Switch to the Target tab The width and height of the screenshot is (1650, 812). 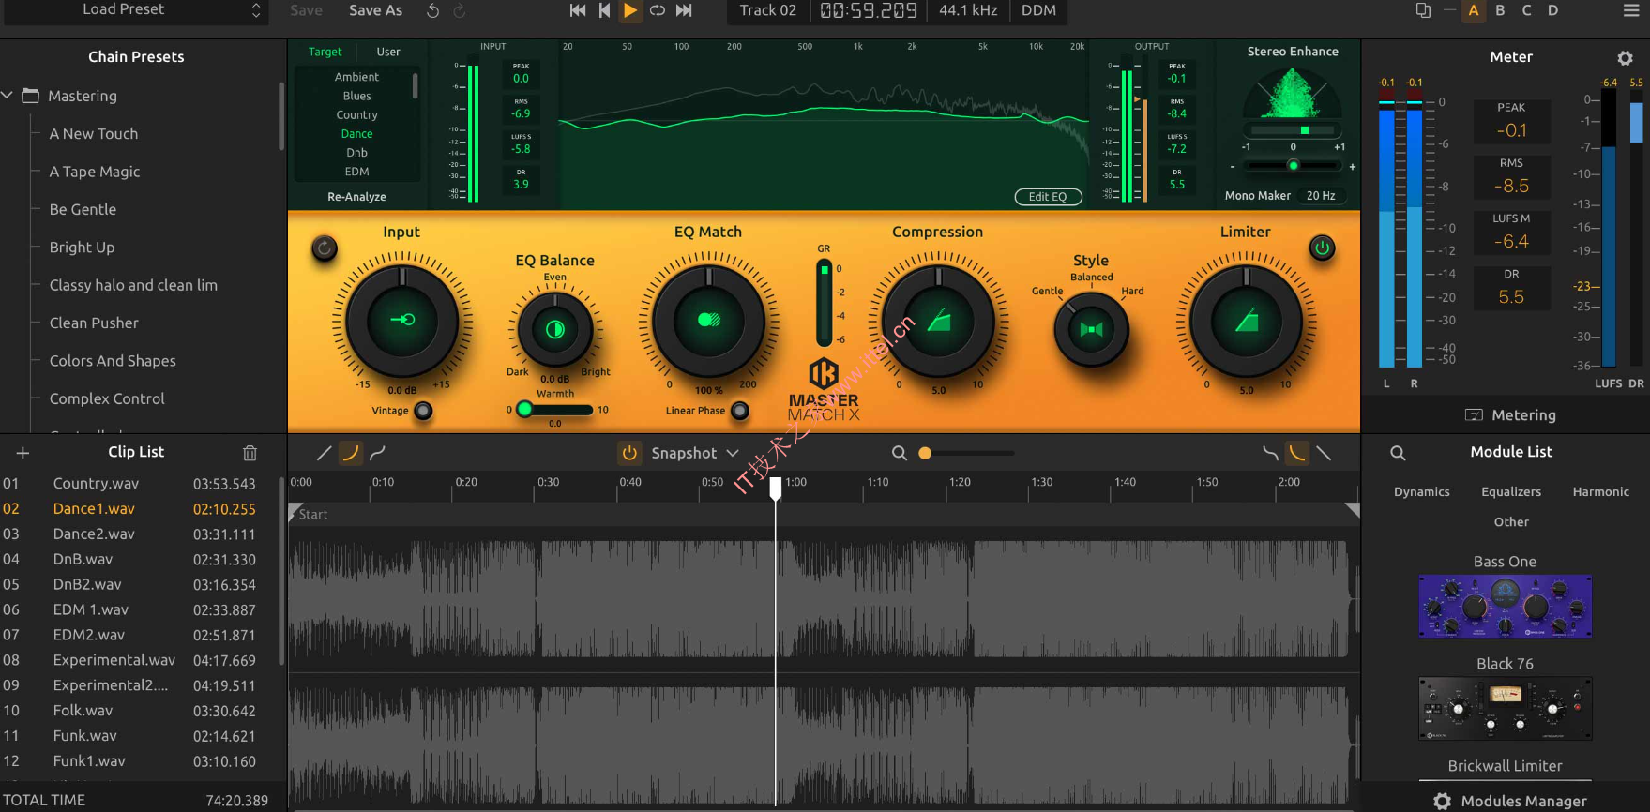[x=325, y=52]
